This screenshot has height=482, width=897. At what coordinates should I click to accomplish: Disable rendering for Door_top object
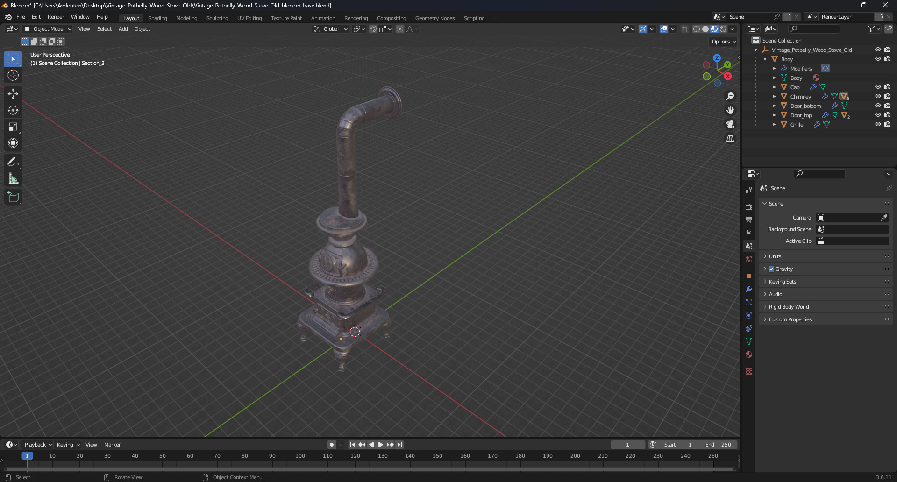887,115
